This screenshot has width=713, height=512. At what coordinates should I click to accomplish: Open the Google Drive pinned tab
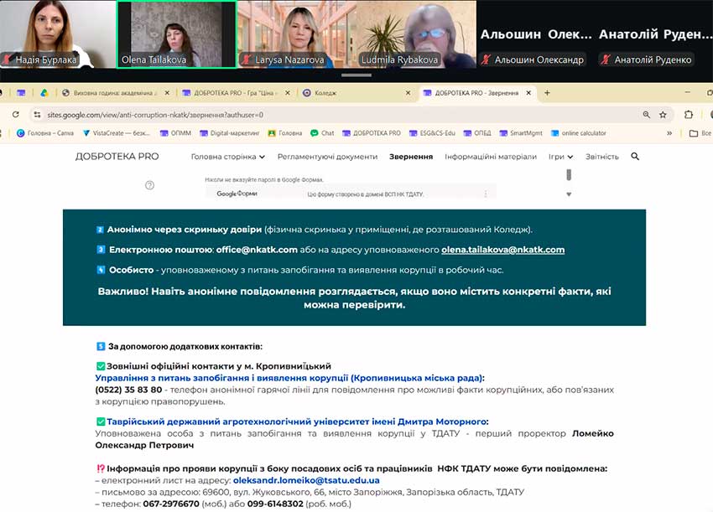(44, 93)
